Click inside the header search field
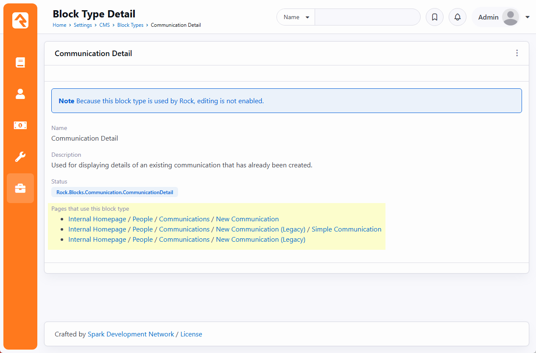 click(x=367, y=17)
